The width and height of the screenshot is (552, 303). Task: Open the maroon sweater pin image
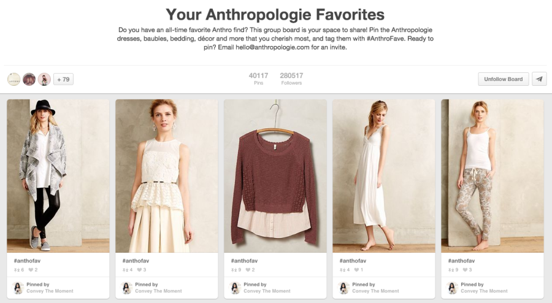tap(275, 176)
